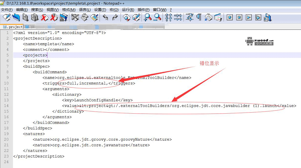Undo the last edit via toolbar arrow
Image resolution: width=301 pixels, height=168 pixels.
(105, 17)
